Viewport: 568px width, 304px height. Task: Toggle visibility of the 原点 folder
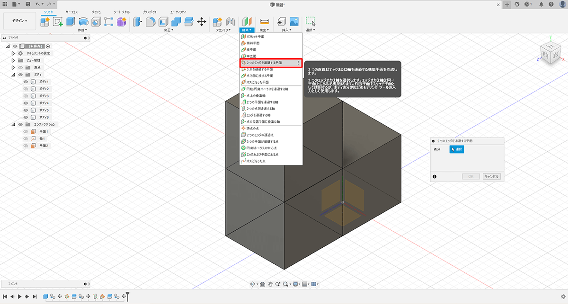click(x=20, y=68)
